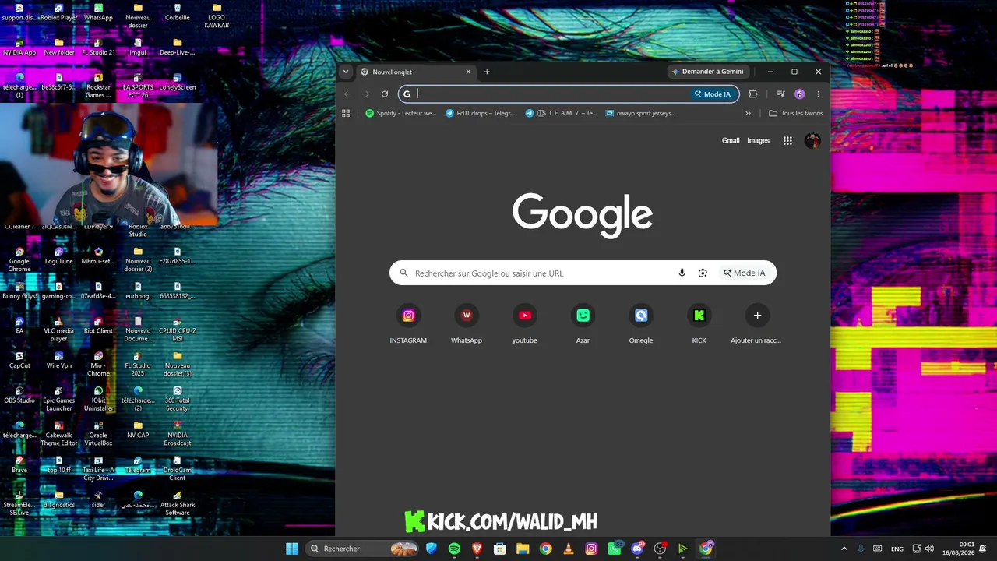Open the Pc01 drops Telegram bookmark

pos(481,113)
